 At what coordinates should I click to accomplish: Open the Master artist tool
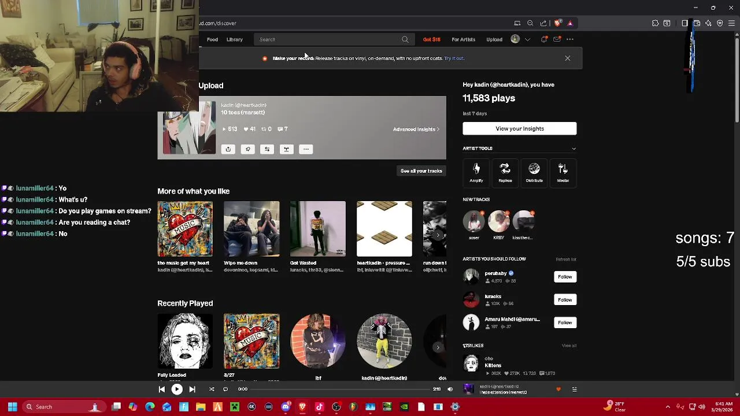pyautogui.click(x=563, y=172)
